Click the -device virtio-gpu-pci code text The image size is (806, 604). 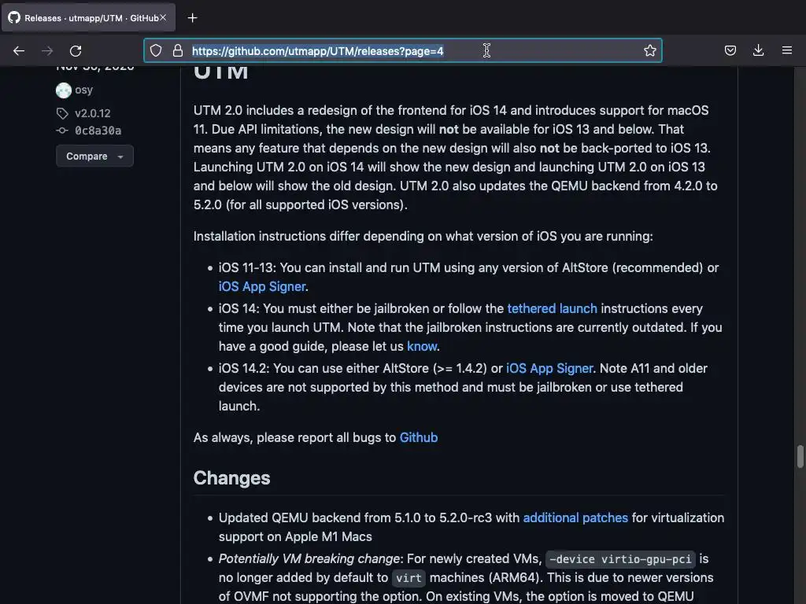pyautogui.click(x=620, y=559)
